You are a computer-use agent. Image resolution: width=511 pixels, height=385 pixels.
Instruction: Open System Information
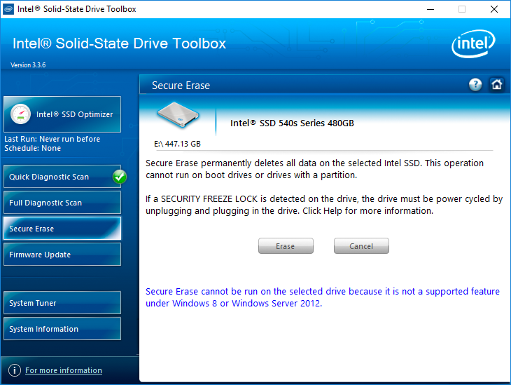pyautogui.click(x=62, y=329)
